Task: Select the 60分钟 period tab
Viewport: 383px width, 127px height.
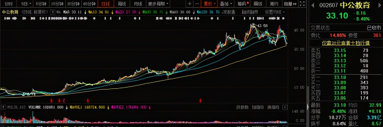Action: coord(89,4)
